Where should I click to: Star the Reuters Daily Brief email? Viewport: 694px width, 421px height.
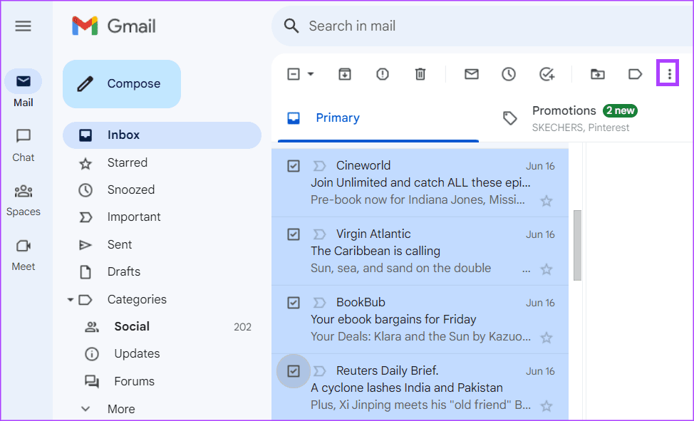[547, 406]
